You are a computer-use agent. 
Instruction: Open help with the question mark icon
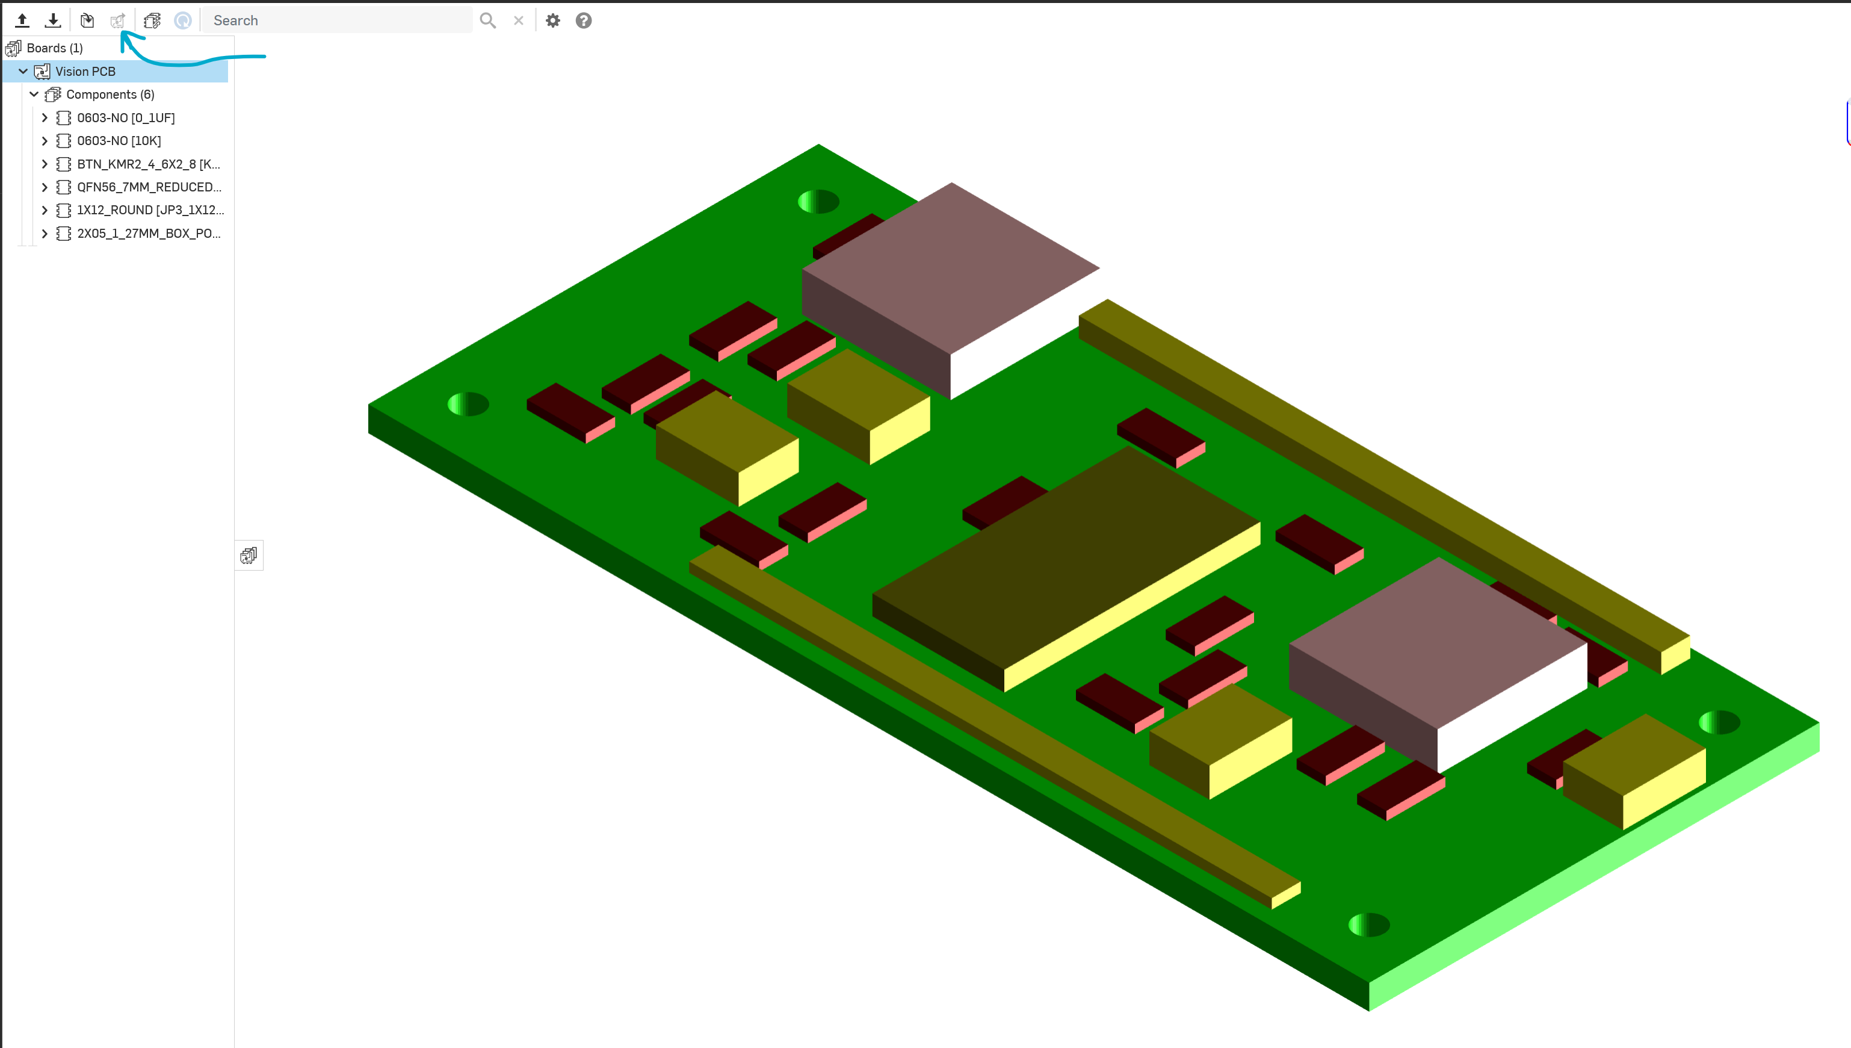click(x=584, y=20)
